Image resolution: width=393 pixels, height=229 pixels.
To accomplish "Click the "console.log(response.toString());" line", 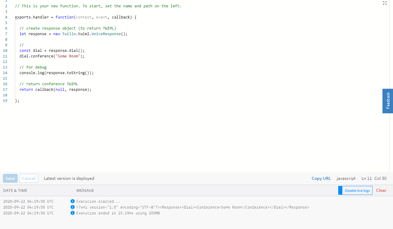I will click(x=57, y=73).
